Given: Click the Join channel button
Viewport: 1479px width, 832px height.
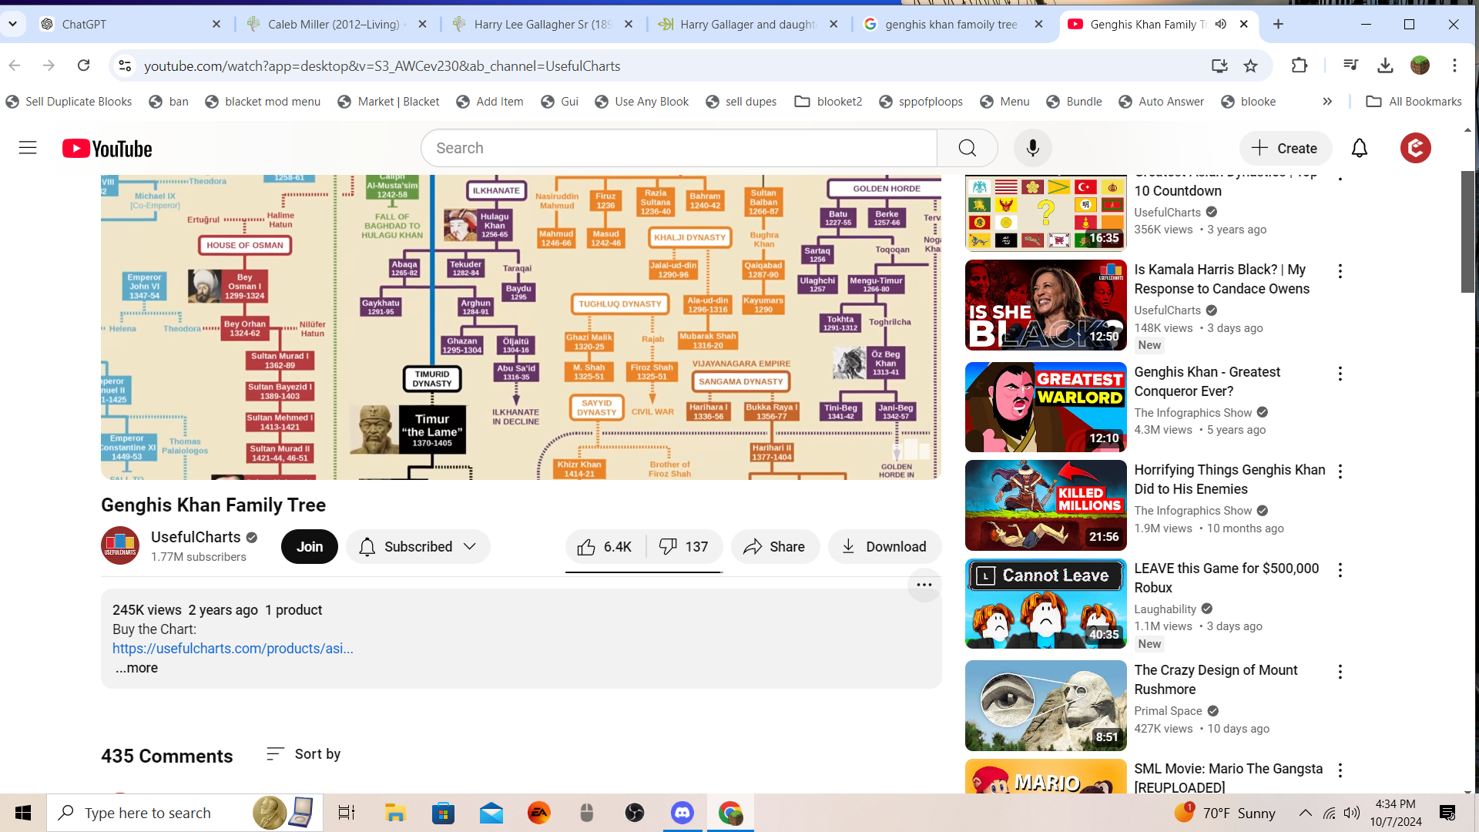Looking at the screenshot, I should [310, 547].
